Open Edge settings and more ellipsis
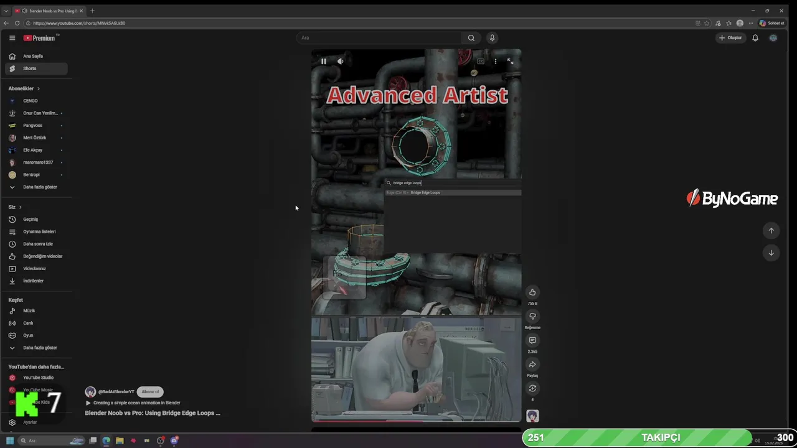This screenshot has height=448, width=797. point(751,23)
